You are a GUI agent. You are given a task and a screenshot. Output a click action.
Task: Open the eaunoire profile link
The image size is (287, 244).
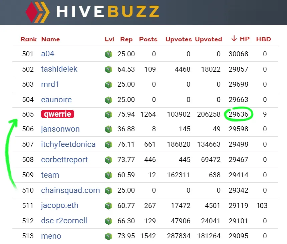[56, 100]
